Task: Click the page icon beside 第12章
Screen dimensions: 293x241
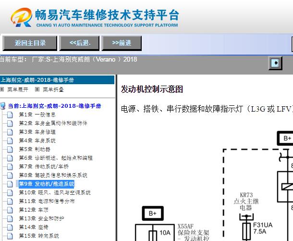Action: pos(10,210)
